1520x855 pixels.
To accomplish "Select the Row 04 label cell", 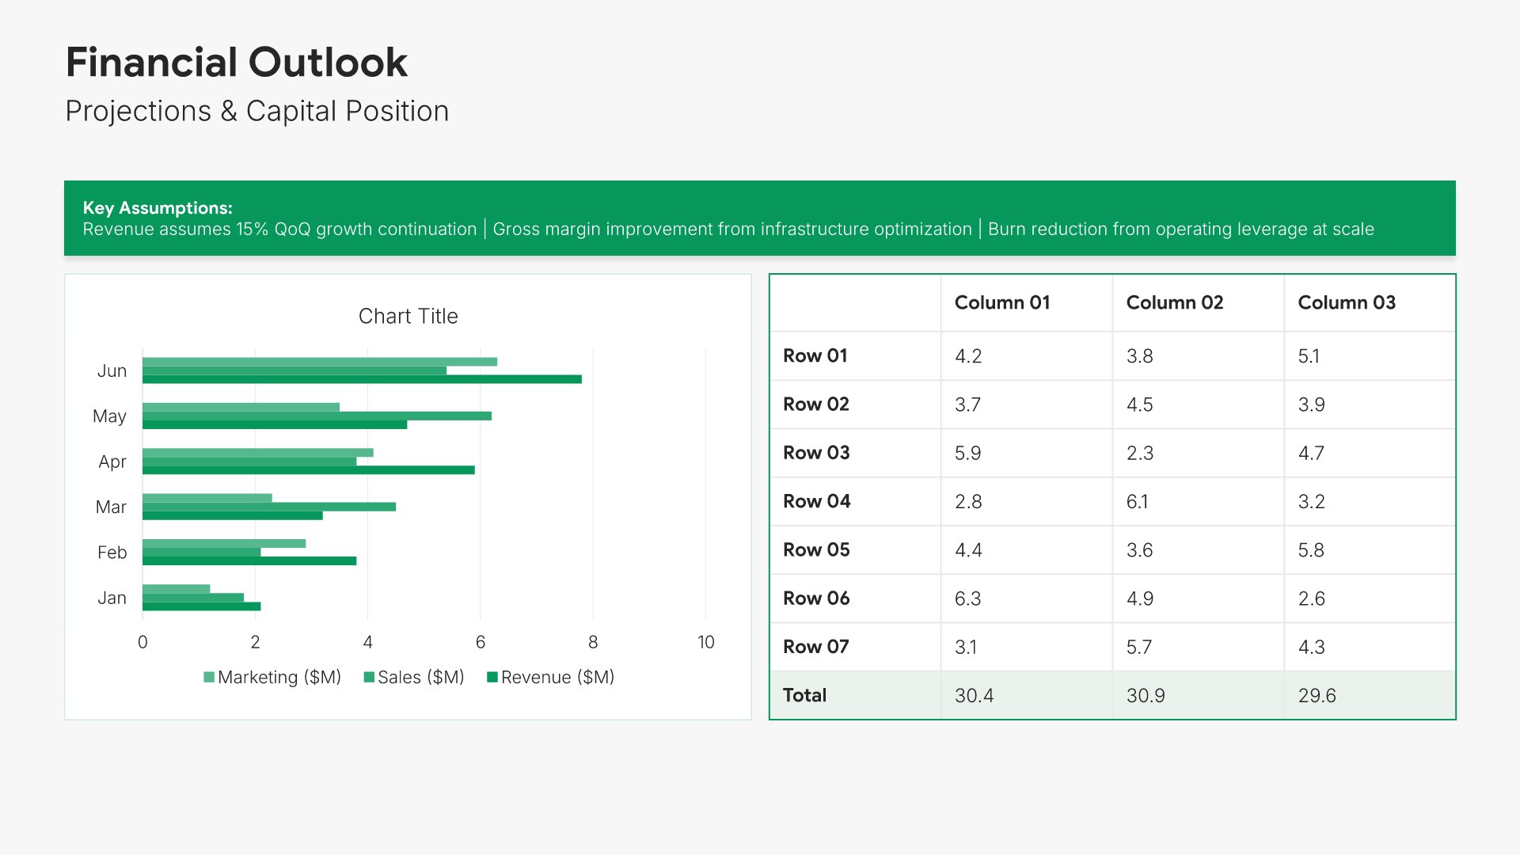I will coord(816,501).
